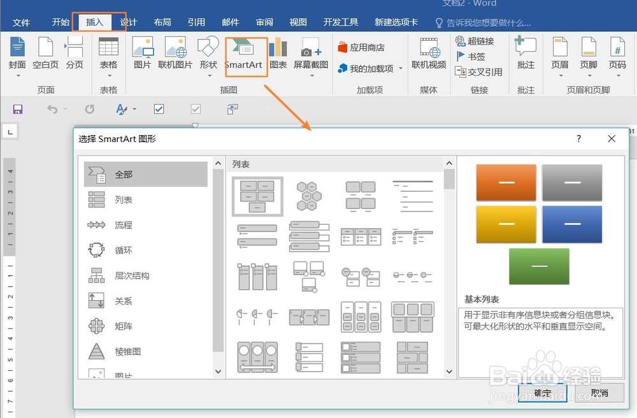Click the green block in the preview
Image resolution: width=637 pixels, height=418 pixels.
click(539, 266)
